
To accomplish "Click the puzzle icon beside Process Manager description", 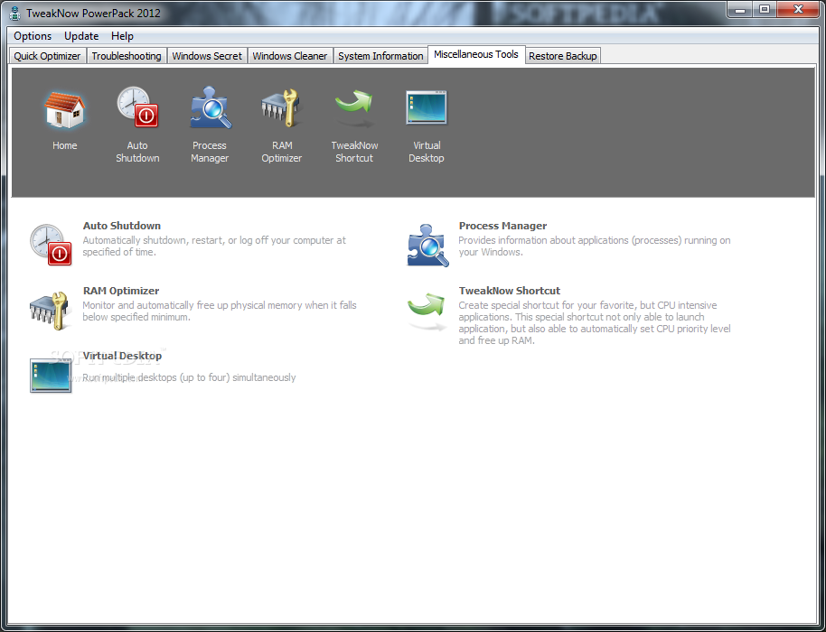I will pyautogui.click(x=427, y=246).
